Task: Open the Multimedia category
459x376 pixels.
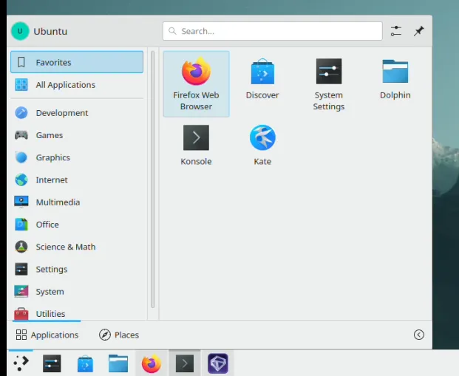Action: click(77, 202)
